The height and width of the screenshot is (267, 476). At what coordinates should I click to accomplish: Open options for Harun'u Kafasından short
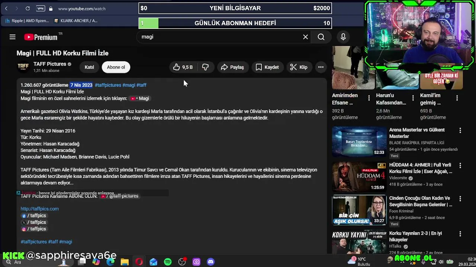413,98
